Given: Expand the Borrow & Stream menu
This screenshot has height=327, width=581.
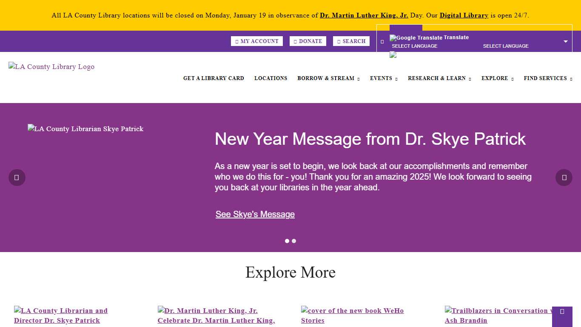Looking at the screenshot, I should pyautogui.click(x=328, y=78).
